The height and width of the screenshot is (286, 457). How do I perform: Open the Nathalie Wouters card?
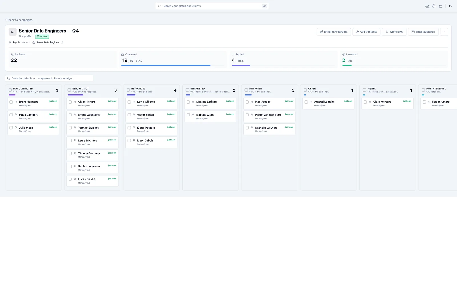(x=269, y=129)
